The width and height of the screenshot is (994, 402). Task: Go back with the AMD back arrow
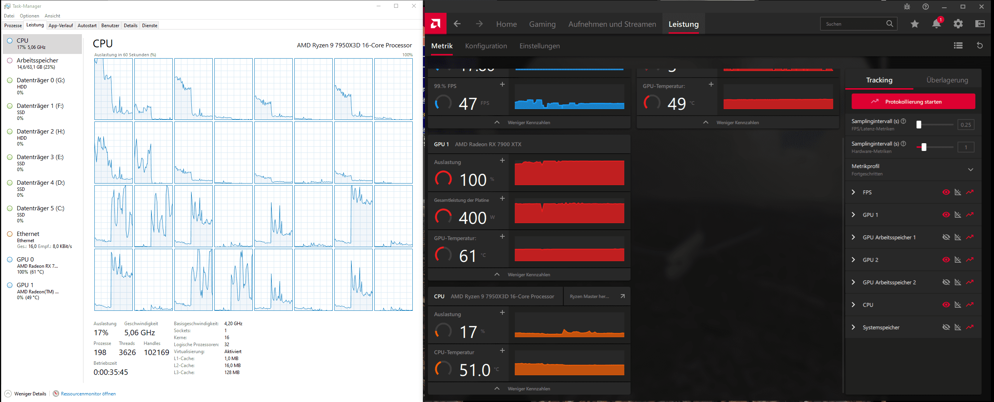(x=457, y=24)
